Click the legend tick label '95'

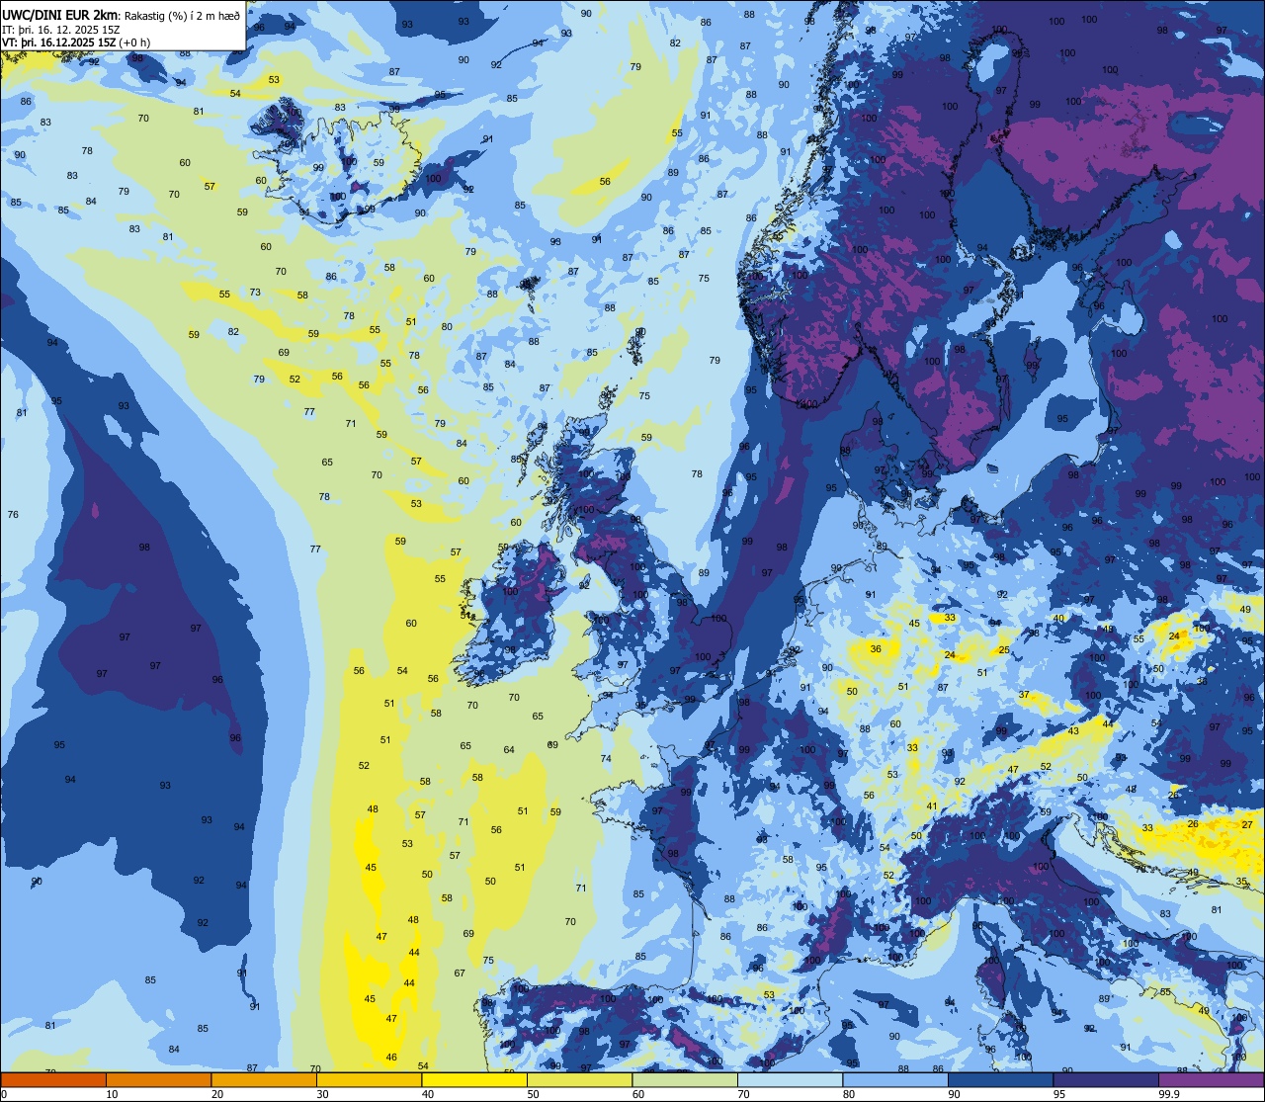pos(1059,1094)
